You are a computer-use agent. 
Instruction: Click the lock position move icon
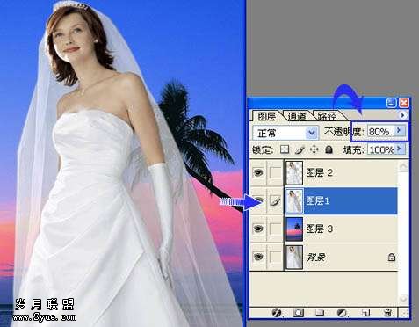[314, 149]
